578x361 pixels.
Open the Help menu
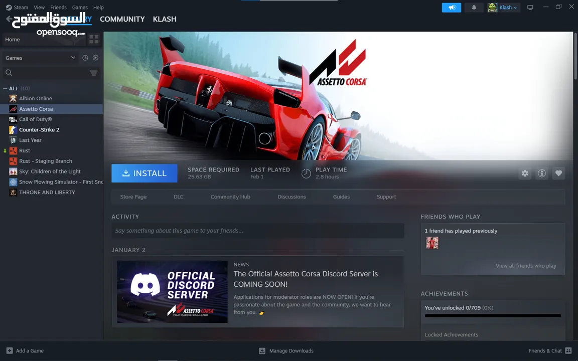pyautogui.click(x=98, y=8)
